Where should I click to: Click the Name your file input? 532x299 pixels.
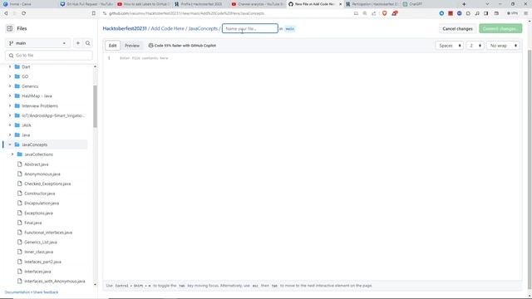tap(250, 28)
